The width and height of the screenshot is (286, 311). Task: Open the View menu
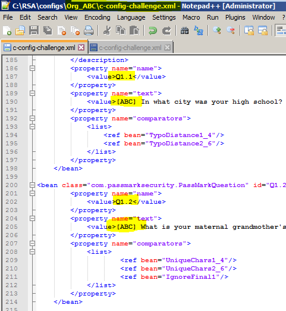[x=71, y=17]
